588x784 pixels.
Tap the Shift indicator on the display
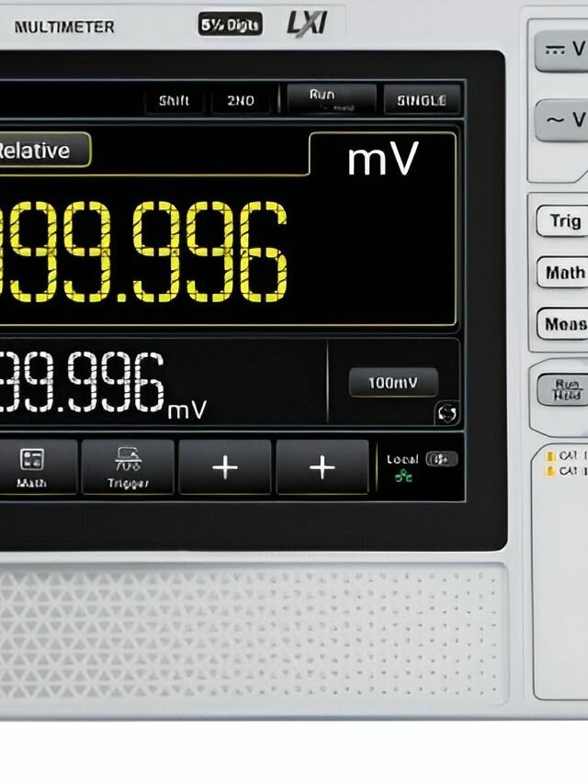coord(174,100)
